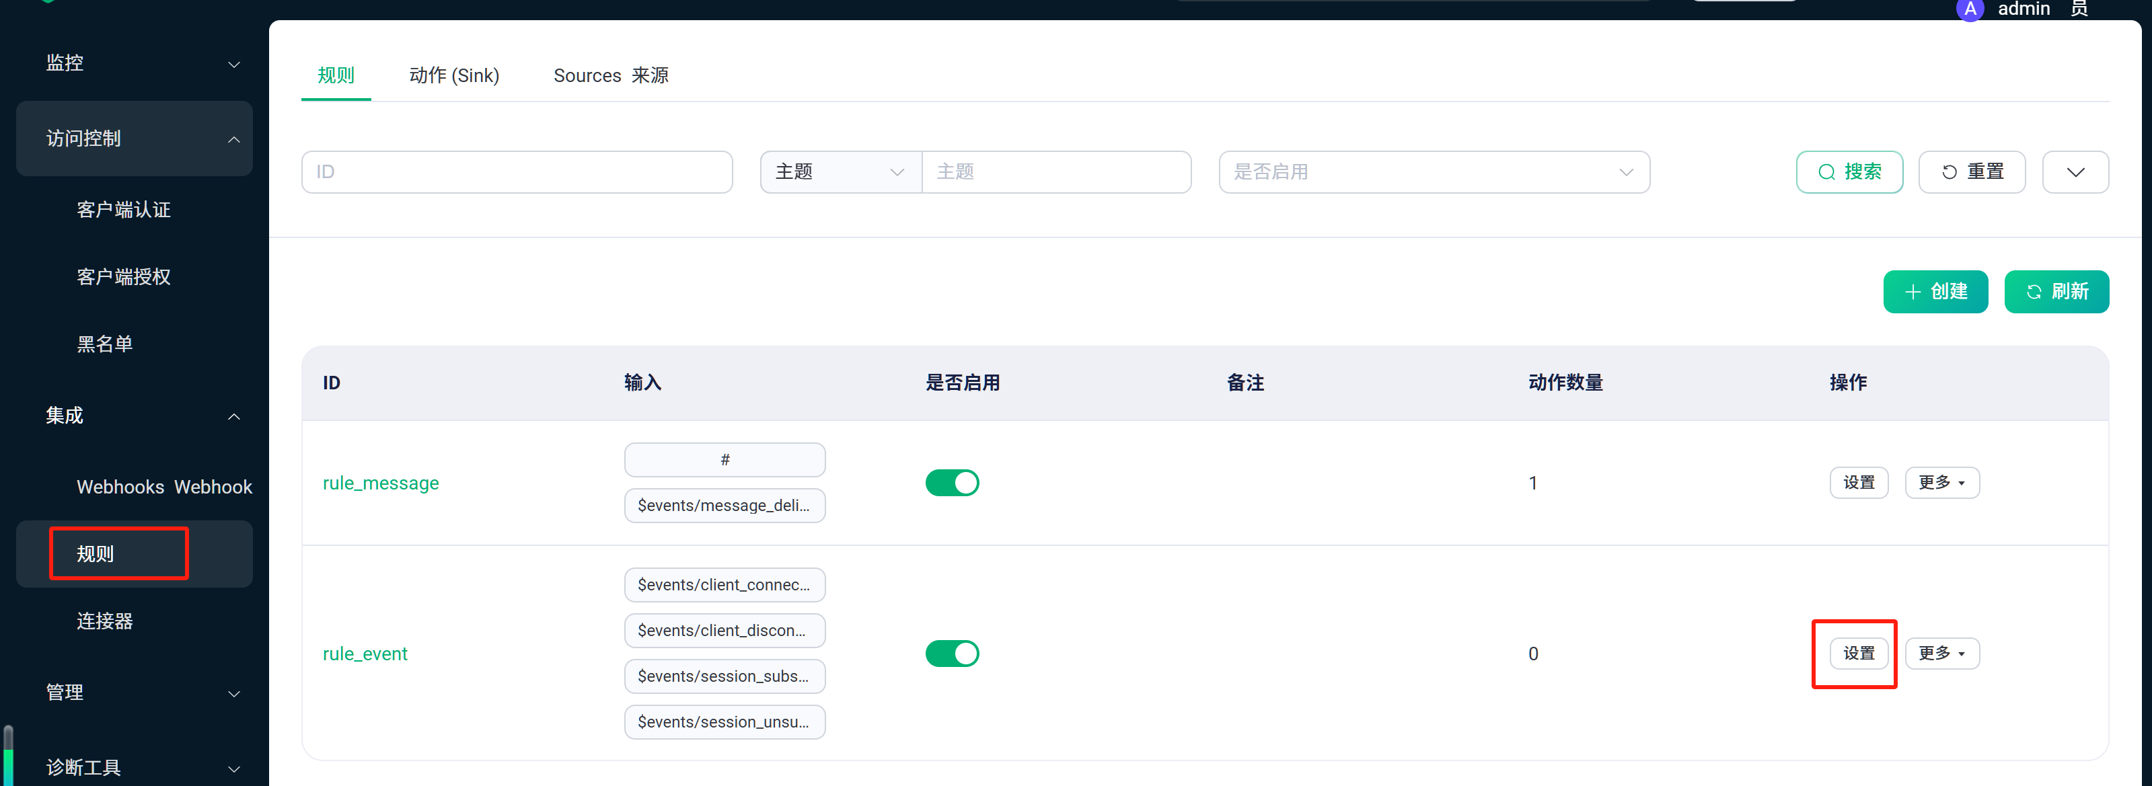Click the $events/client_connec... tag
Viewport: 2152px width, 786px height.
click(x=725, y=585)
